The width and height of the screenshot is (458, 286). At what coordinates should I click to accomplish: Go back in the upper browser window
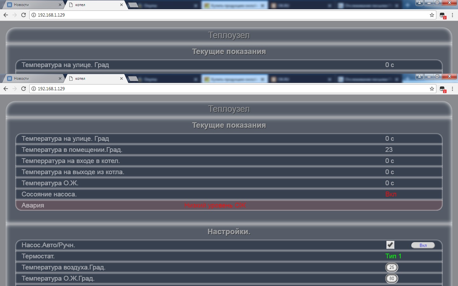pyautogui.click(x=5, y=15)
